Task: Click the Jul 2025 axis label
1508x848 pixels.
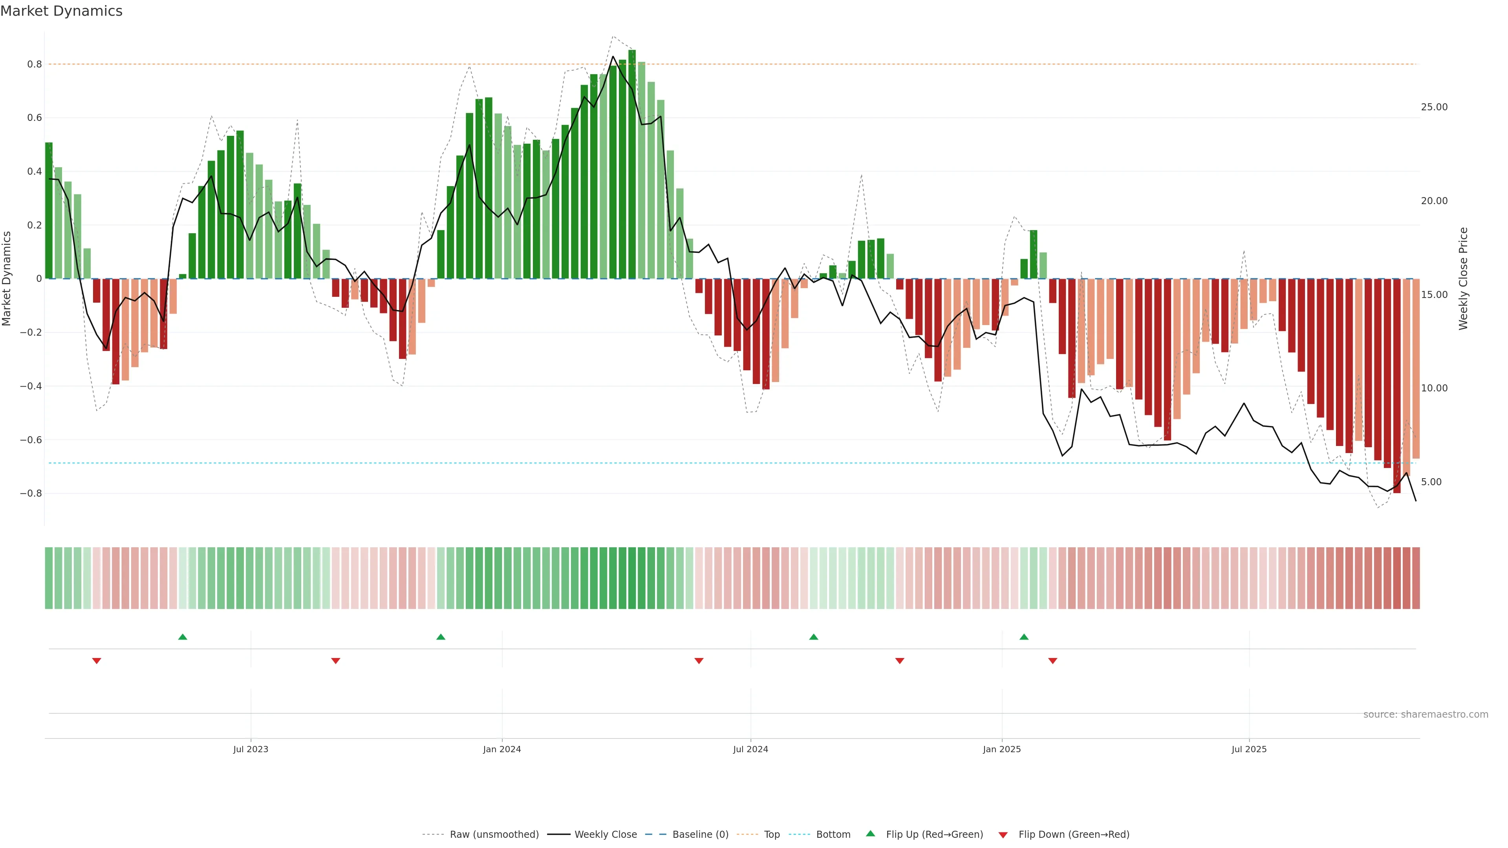Action: tap(1249, 749)
